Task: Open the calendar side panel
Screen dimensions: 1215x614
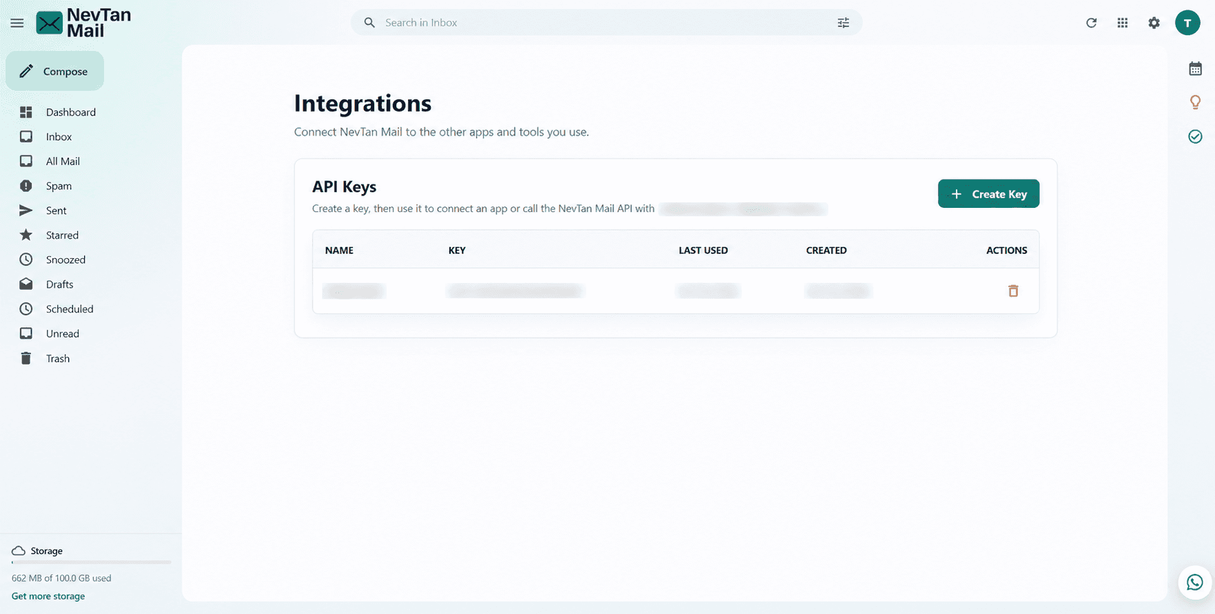Action: tap(1196, 69)
